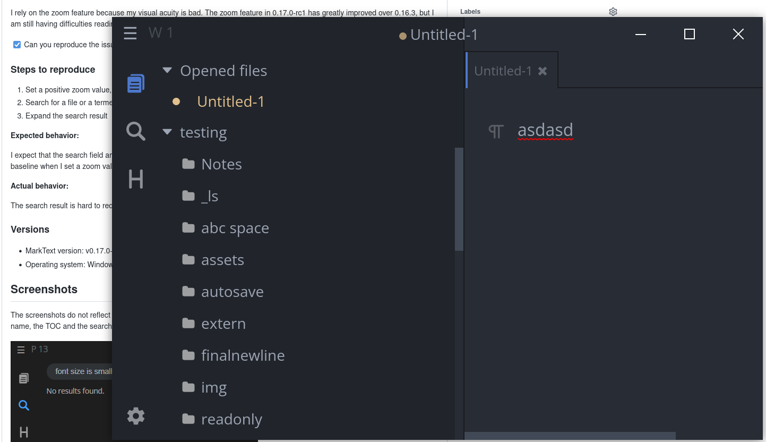Open the assets folder
Image resolution: width=766 pixels, height=442 pixels.
[222, 259]
